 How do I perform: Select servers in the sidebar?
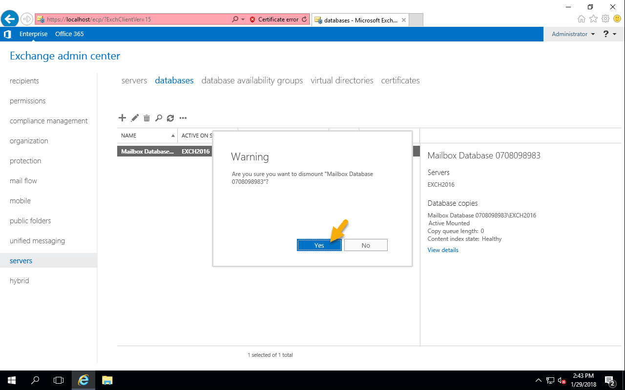[48, 261]
